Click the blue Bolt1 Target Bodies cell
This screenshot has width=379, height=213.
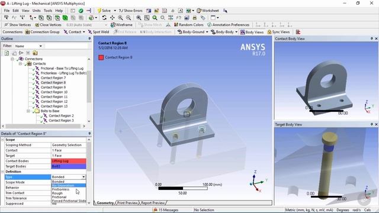click(x=69, y=166)
